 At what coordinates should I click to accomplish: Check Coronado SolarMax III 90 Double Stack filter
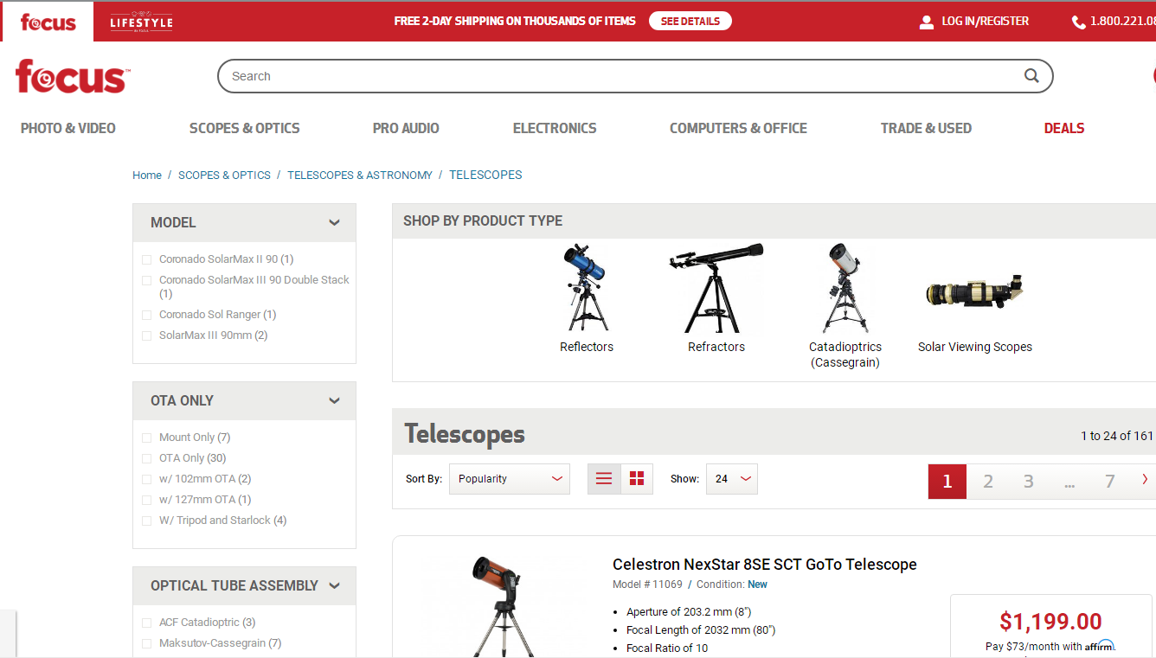146,280
